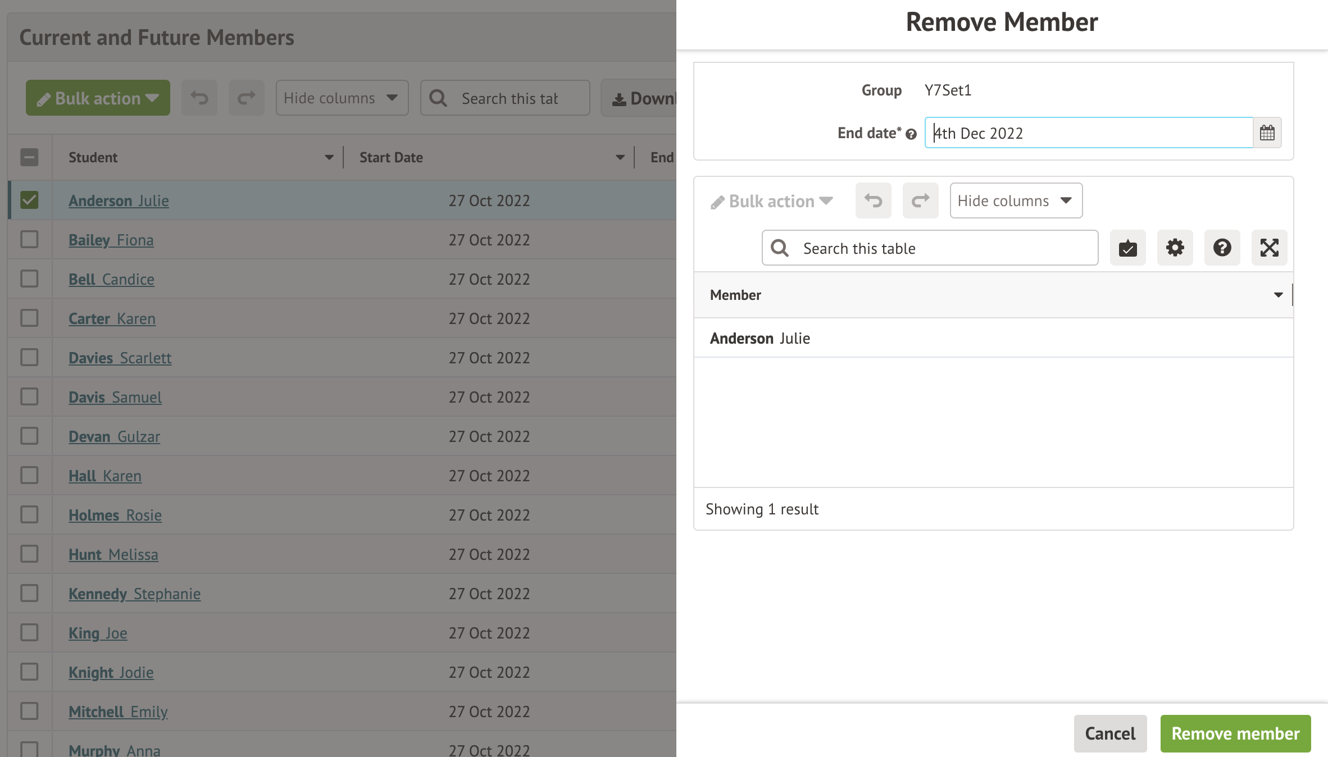Open greyed Bulk action menu in side panel
The image size is (1328, 757).
[771, 201]
